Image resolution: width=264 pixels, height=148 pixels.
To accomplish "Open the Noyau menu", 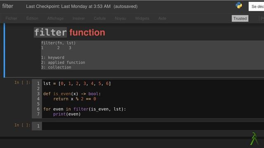I will click(120, 18).
